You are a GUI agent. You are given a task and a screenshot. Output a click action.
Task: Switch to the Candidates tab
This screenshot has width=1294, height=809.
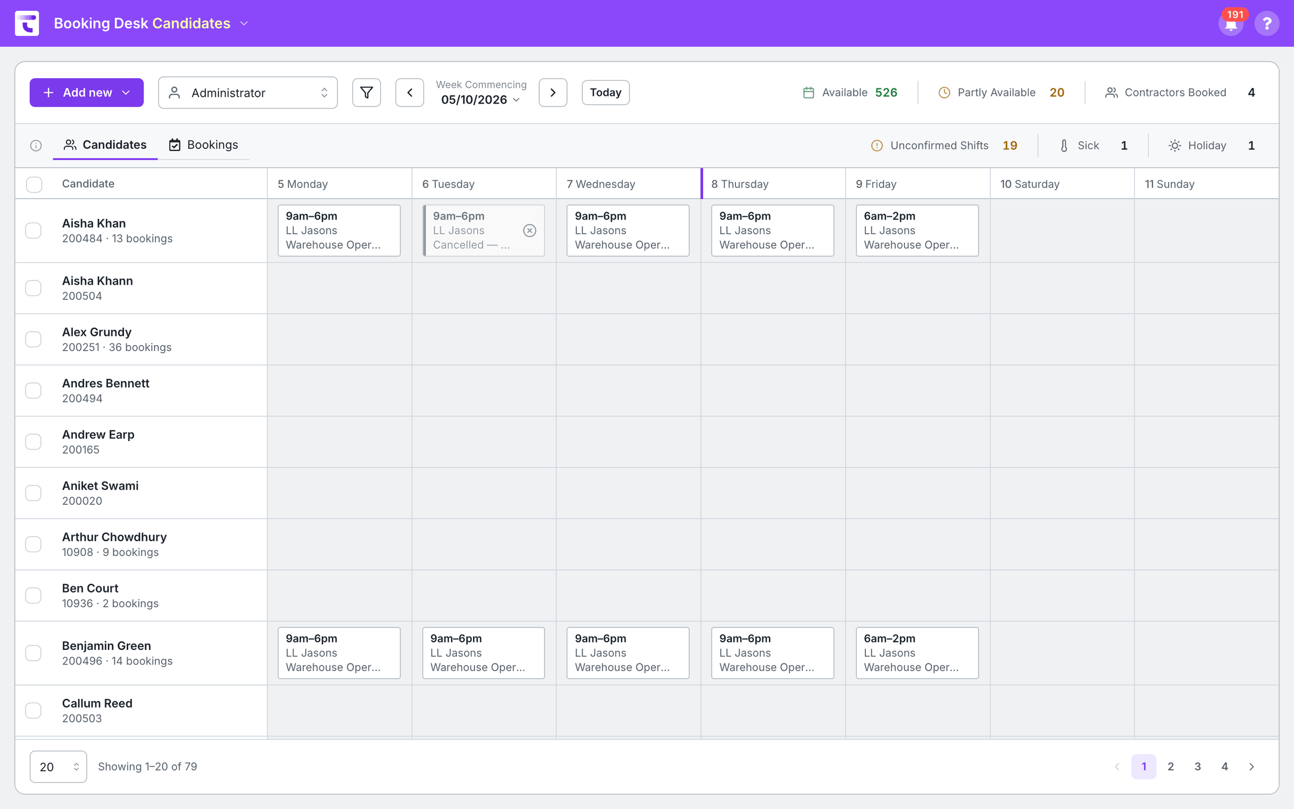pos(105,145)
